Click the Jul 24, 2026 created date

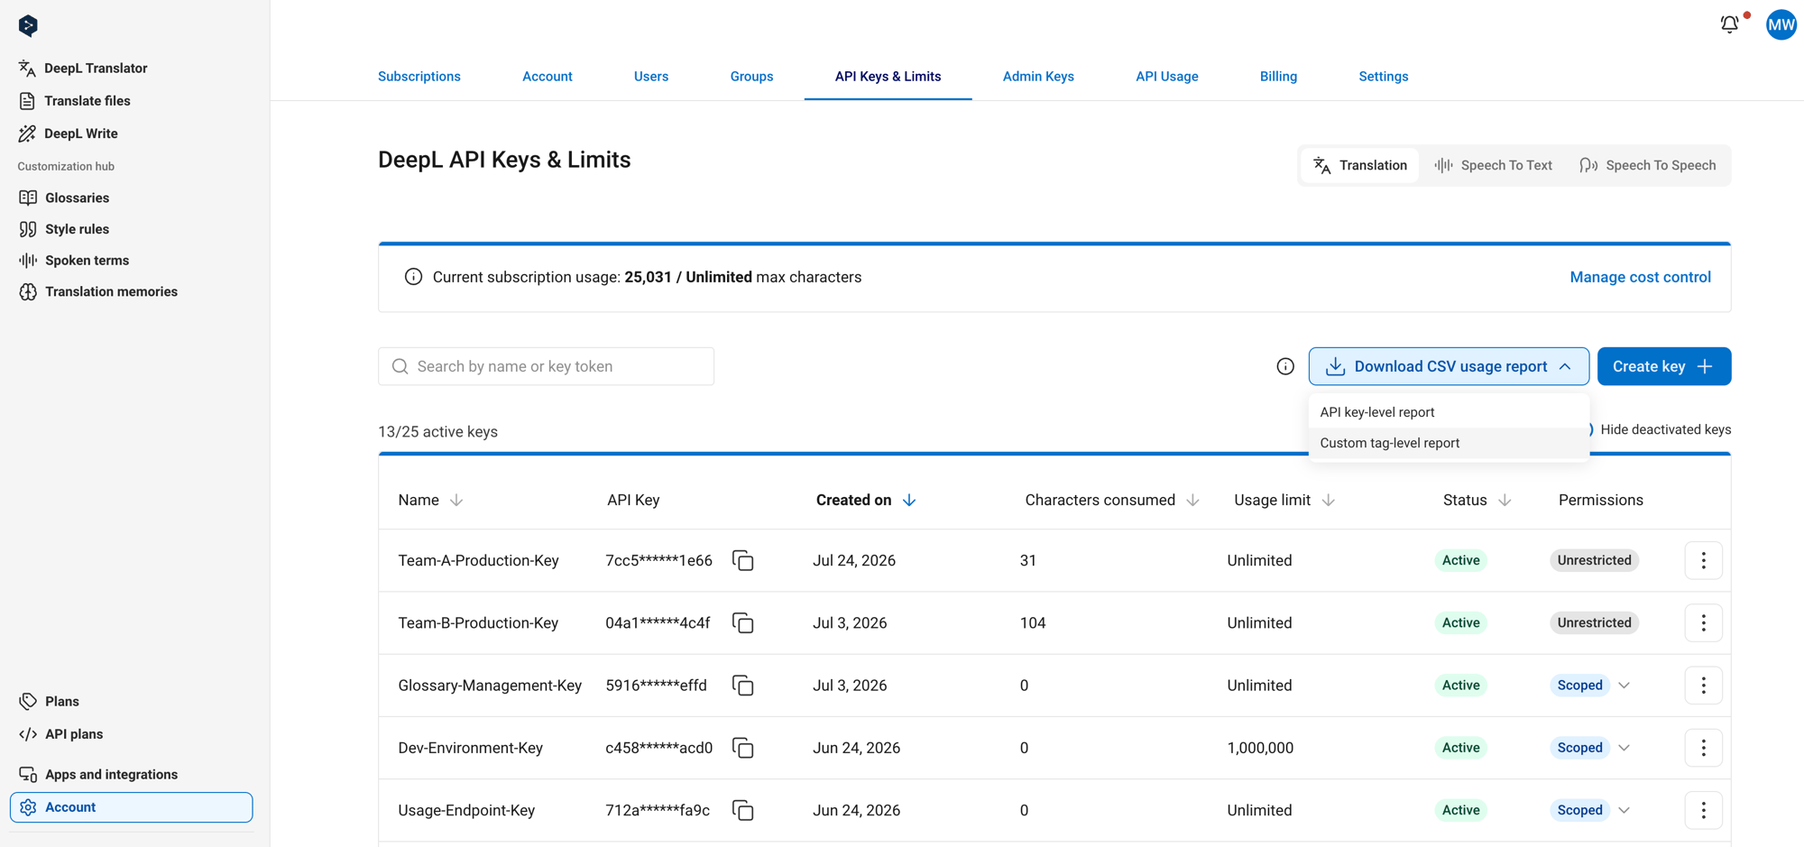(853, 561)
